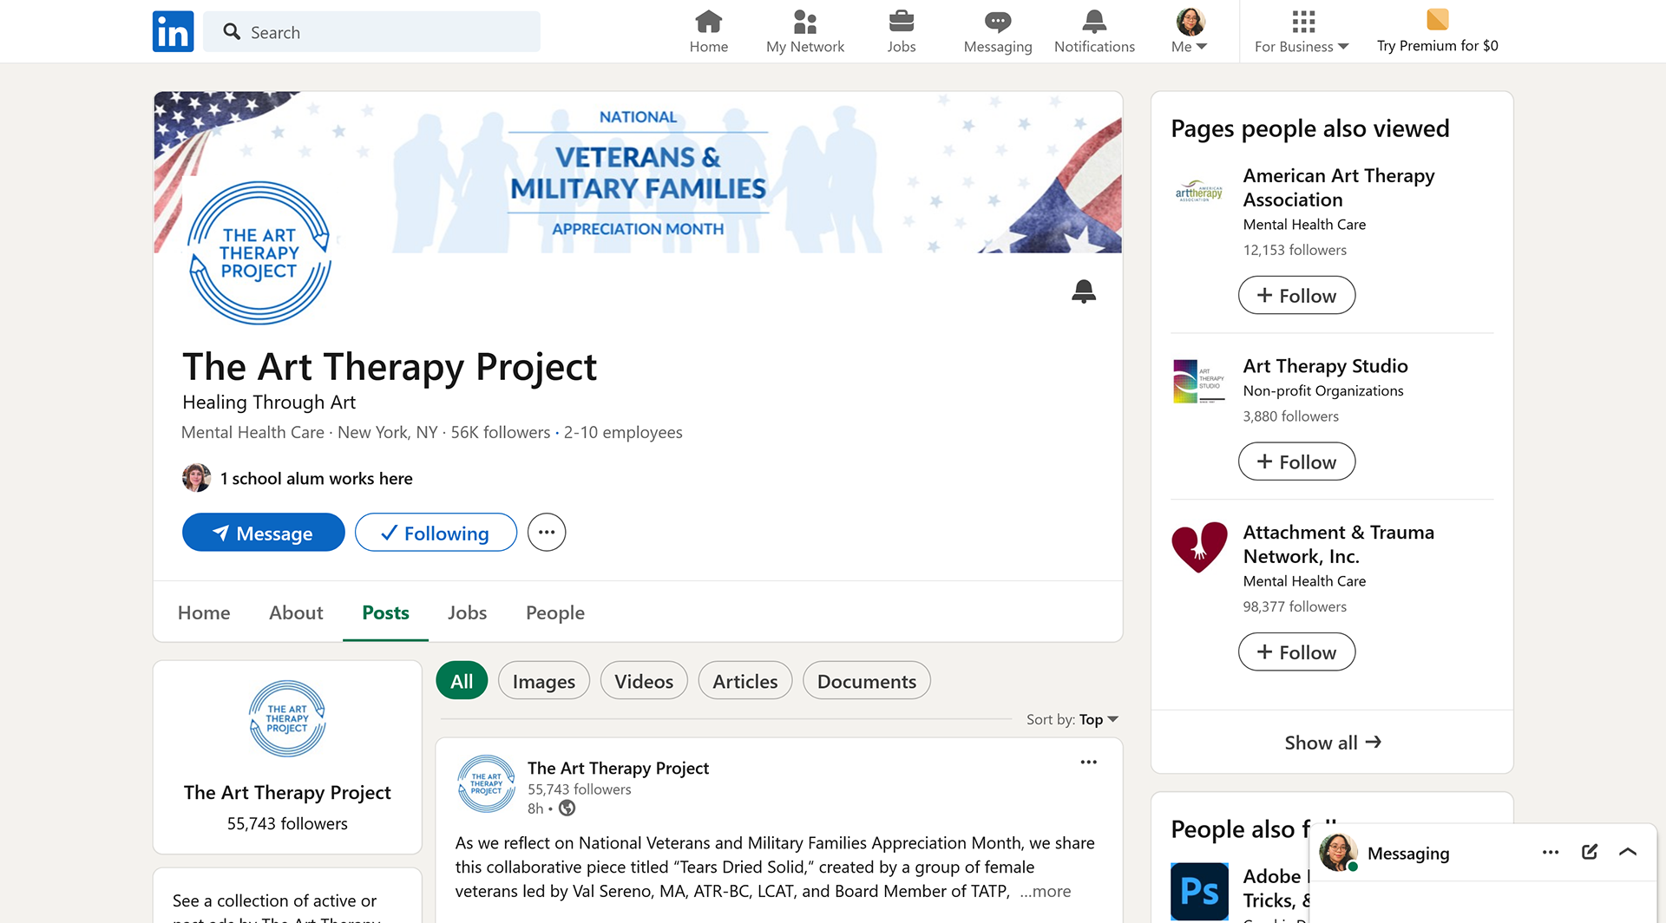Viewport: 1666px width, 923px height.
Task: Open the Me profile menu
Action: click(x=1190, y=32)
